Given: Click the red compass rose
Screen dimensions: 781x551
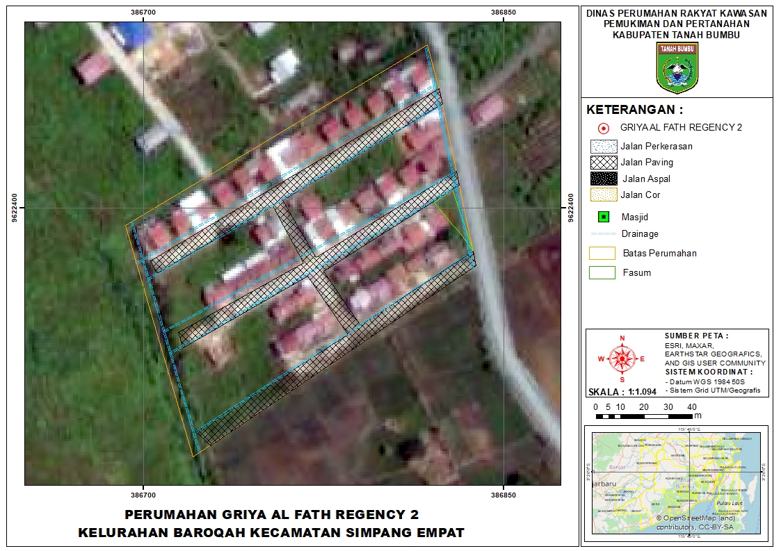Looking at the screenshot, I should (x=622, y=359).
